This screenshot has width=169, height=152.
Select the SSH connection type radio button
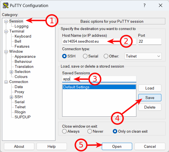click(65, 56)
